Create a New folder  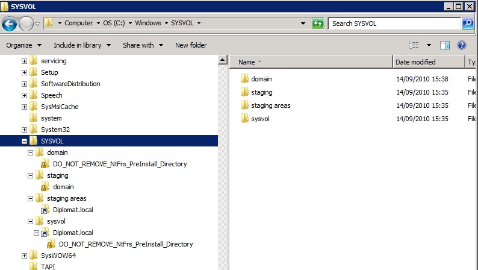(191, 45)
